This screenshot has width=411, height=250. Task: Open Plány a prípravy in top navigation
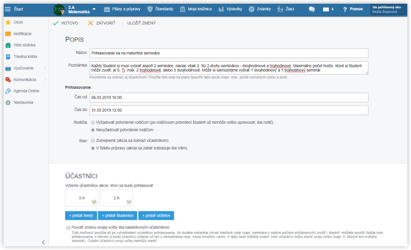click(x=126, y=9)
